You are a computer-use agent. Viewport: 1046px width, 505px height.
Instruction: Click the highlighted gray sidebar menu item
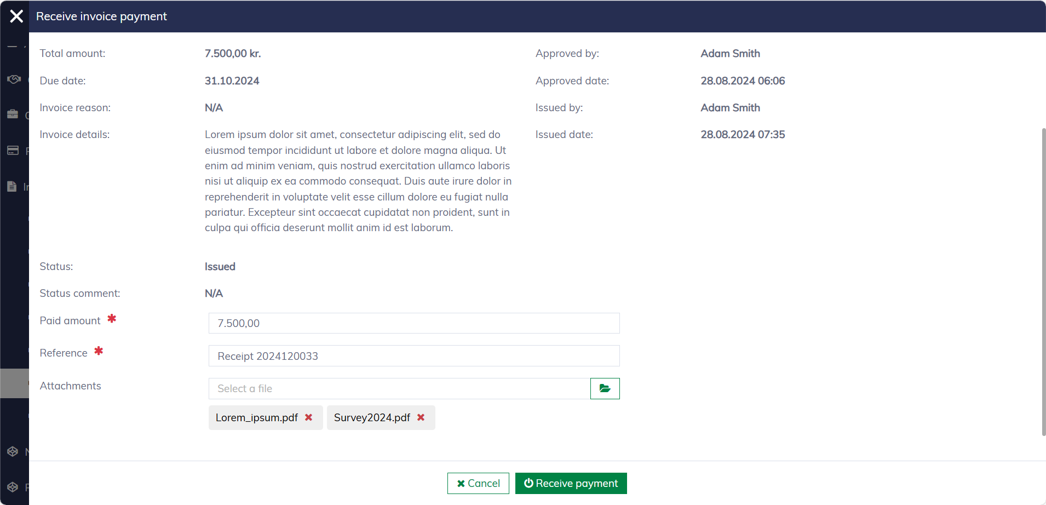pos(14,383)
